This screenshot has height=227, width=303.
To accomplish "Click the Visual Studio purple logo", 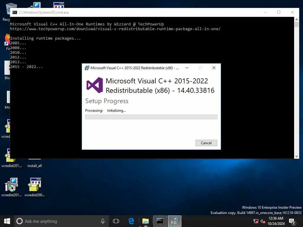I will (94, 85).
